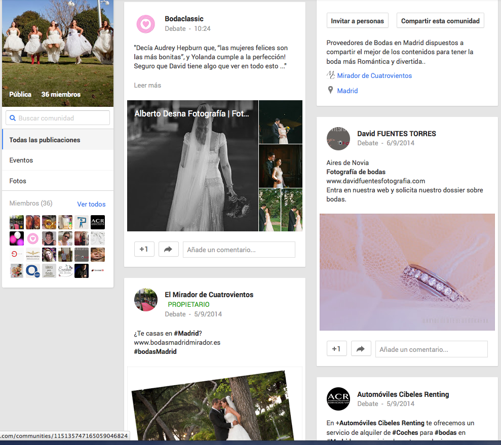
Task: Open indoor couple portrait thumbnail
Action: (281, 166)
